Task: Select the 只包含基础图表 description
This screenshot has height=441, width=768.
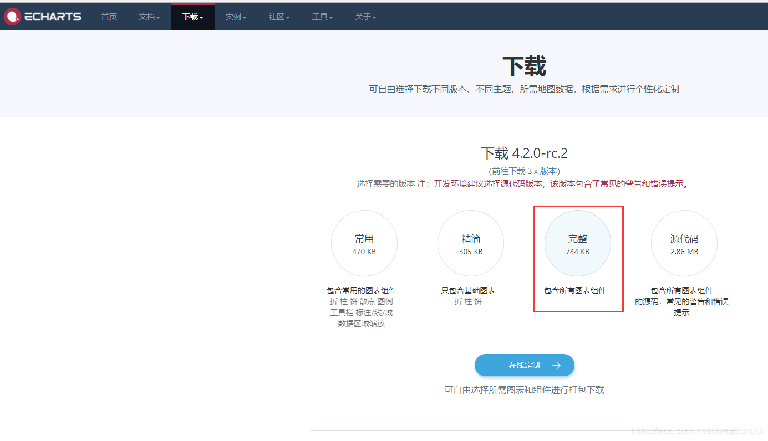Action: pyautogui.click(x=469, y=290)
